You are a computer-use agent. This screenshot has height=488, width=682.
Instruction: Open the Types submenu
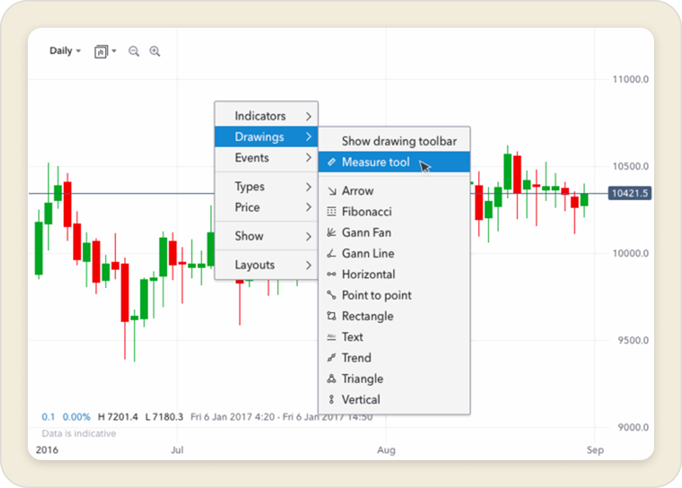click(266, 187)
